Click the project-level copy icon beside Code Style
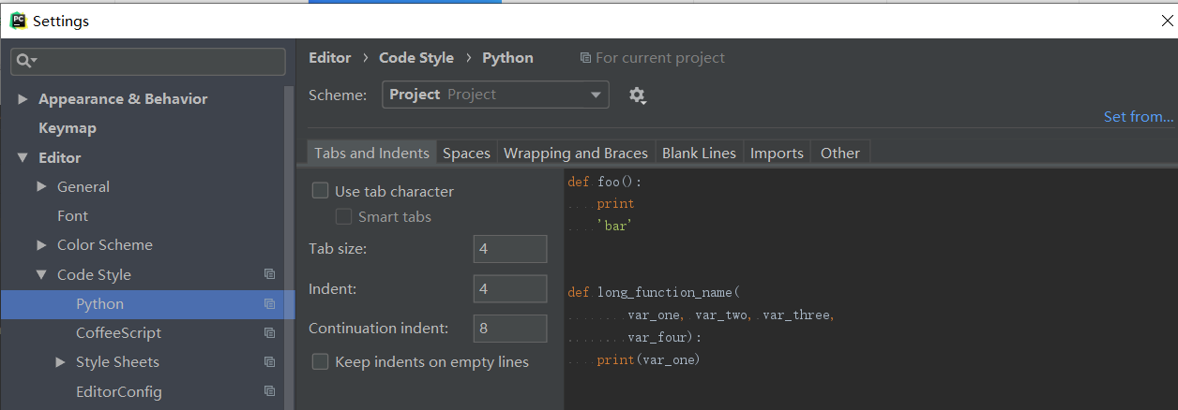 click(270, 274)
